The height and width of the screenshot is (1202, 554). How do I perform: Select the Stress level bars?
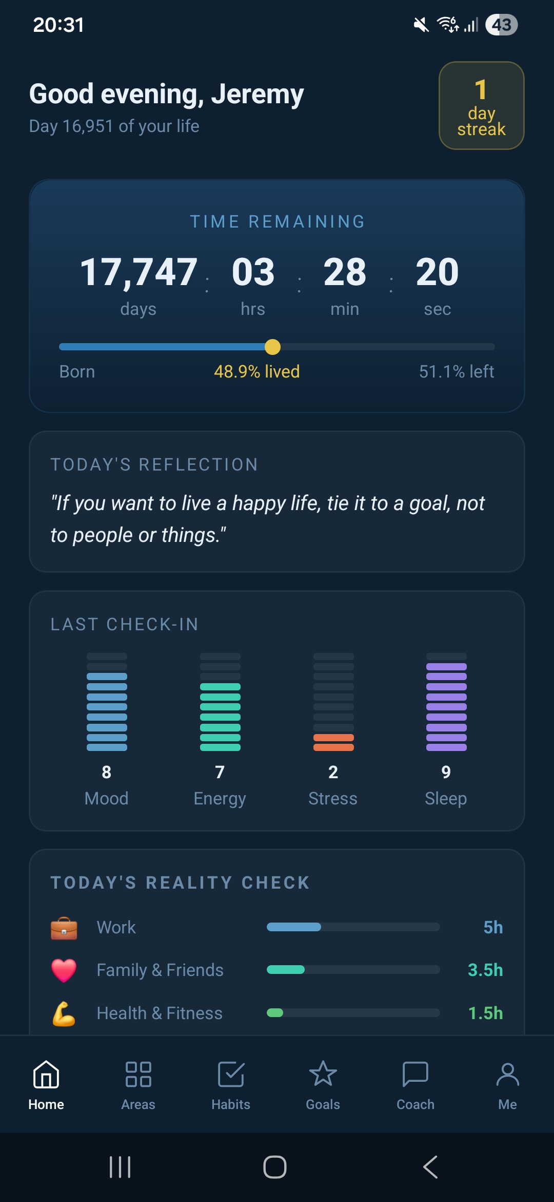(333, 702)
